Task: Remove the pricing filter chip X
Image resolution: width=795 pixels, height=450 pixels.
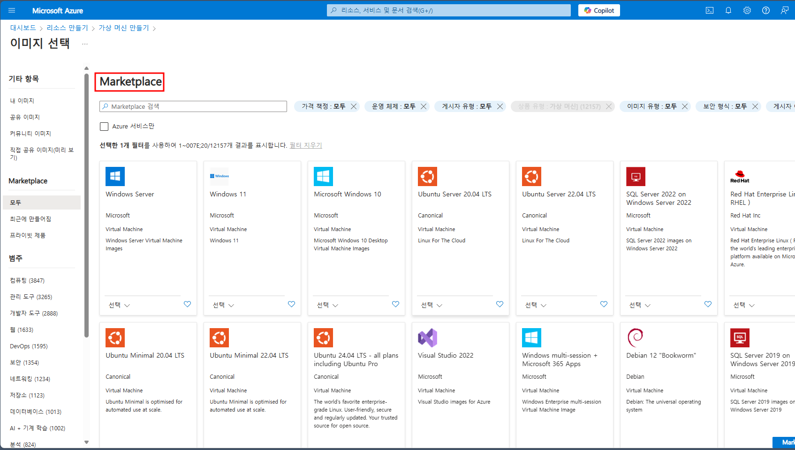Action: [354, 106]
